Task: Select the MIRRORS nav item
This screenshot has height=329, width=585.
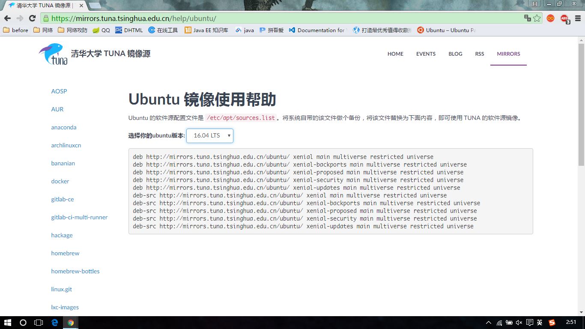Action: coord(508,54)
